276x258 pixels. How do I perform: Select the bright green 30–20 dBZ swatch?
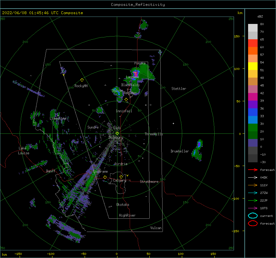pyautogui.click(x=253, y=128)
